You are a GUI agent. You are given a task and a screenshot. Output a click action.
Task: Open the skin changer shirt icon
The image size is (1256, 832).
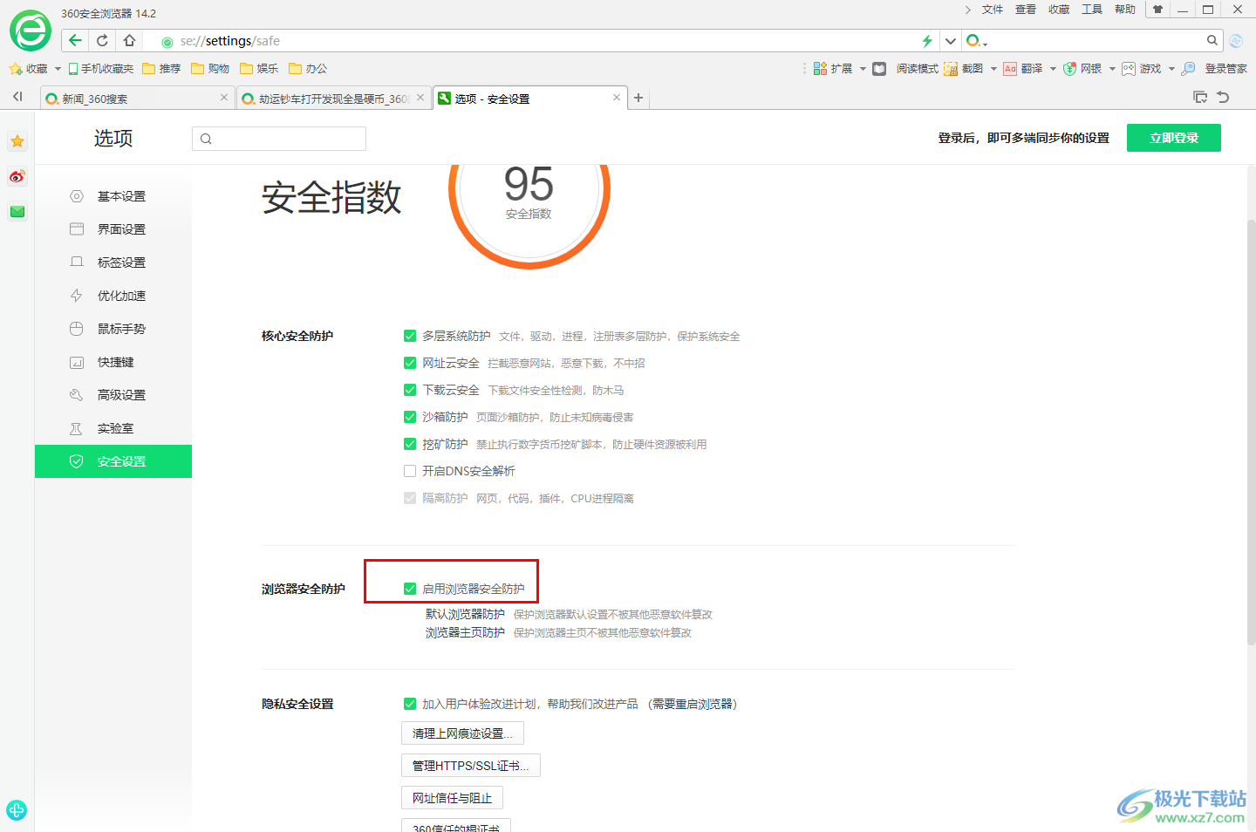(x=1157, y=10)
